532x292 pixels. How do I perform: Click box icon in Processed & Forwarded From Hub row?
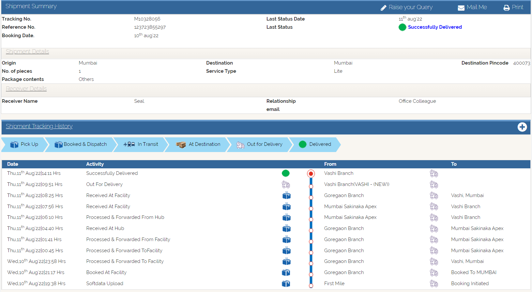tap(286, 217)
